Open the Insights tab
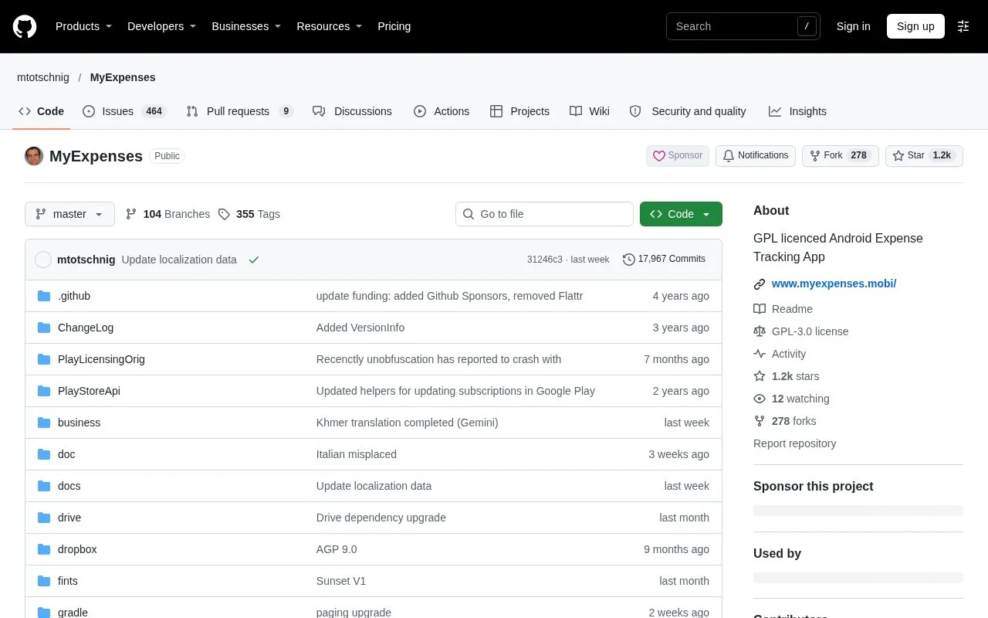This screenshot has height=618, width=988. coord(797,111)
